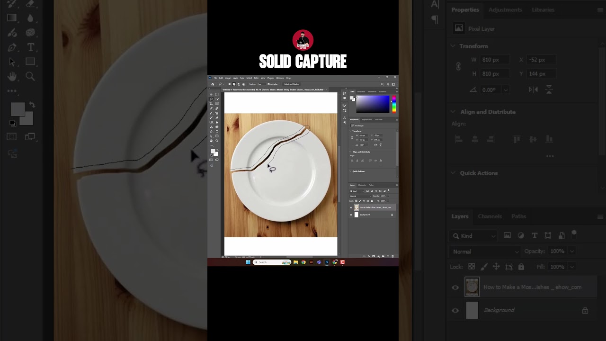Toggle the Anti-alias checkbox
This screenshot has height=341, width=606.
point(268,84)
